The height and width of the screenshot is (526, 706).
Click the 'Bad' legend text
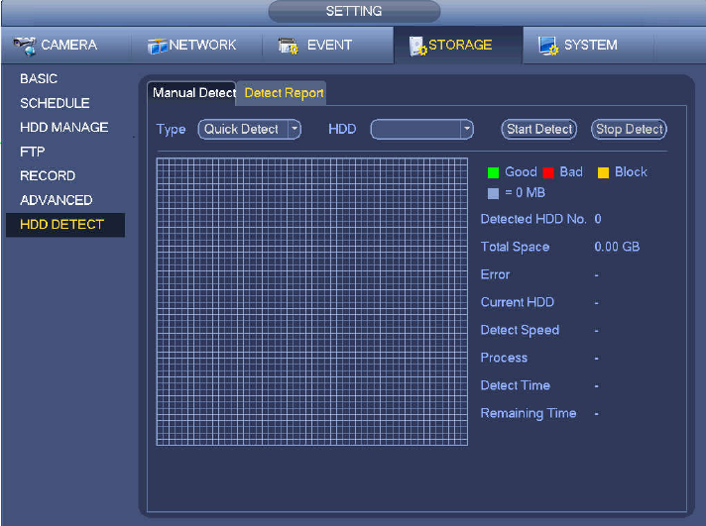571,172
